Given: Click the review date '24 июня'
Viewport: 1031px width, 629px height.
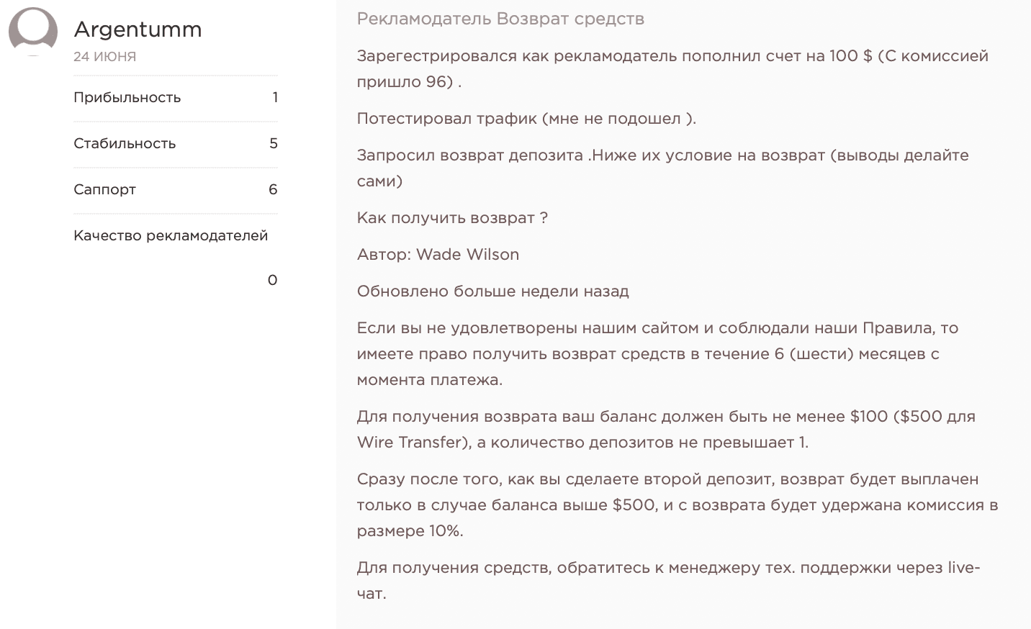Looking at the screenshot, I should [104, 56].
